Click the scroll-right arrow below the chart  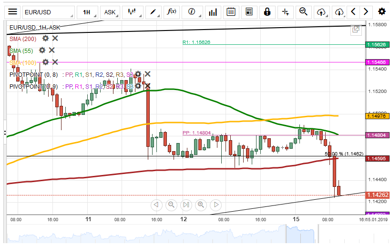tap(216, 205)
